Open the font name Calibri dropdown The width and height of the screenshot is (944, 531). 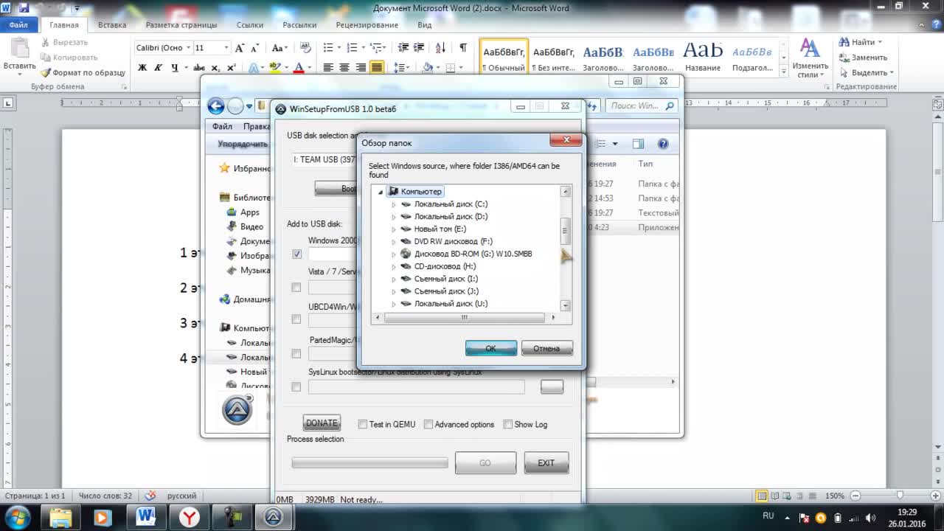point(187,48)
